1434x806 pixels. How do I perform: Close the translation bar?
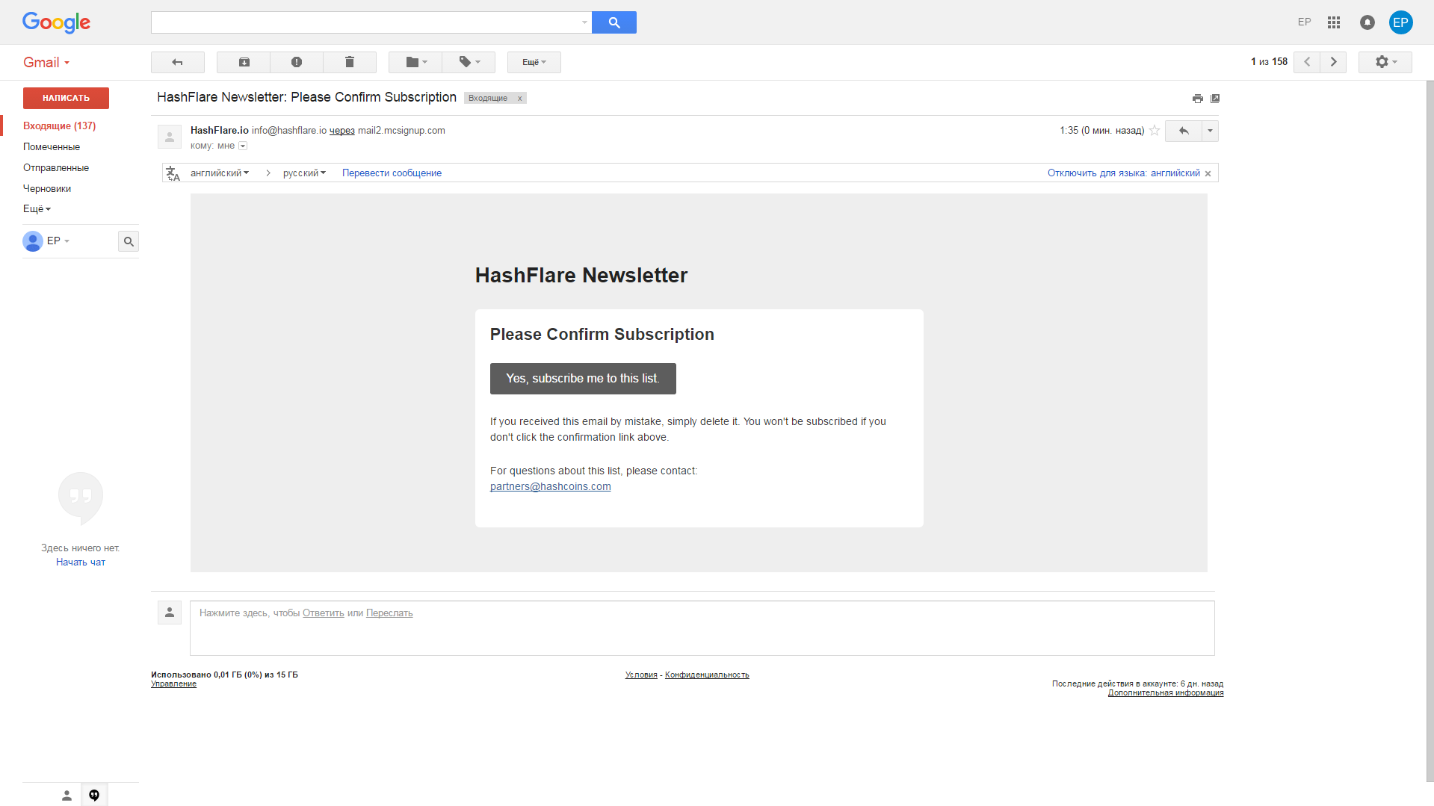pyautogui.click(x=1208, y=173)
